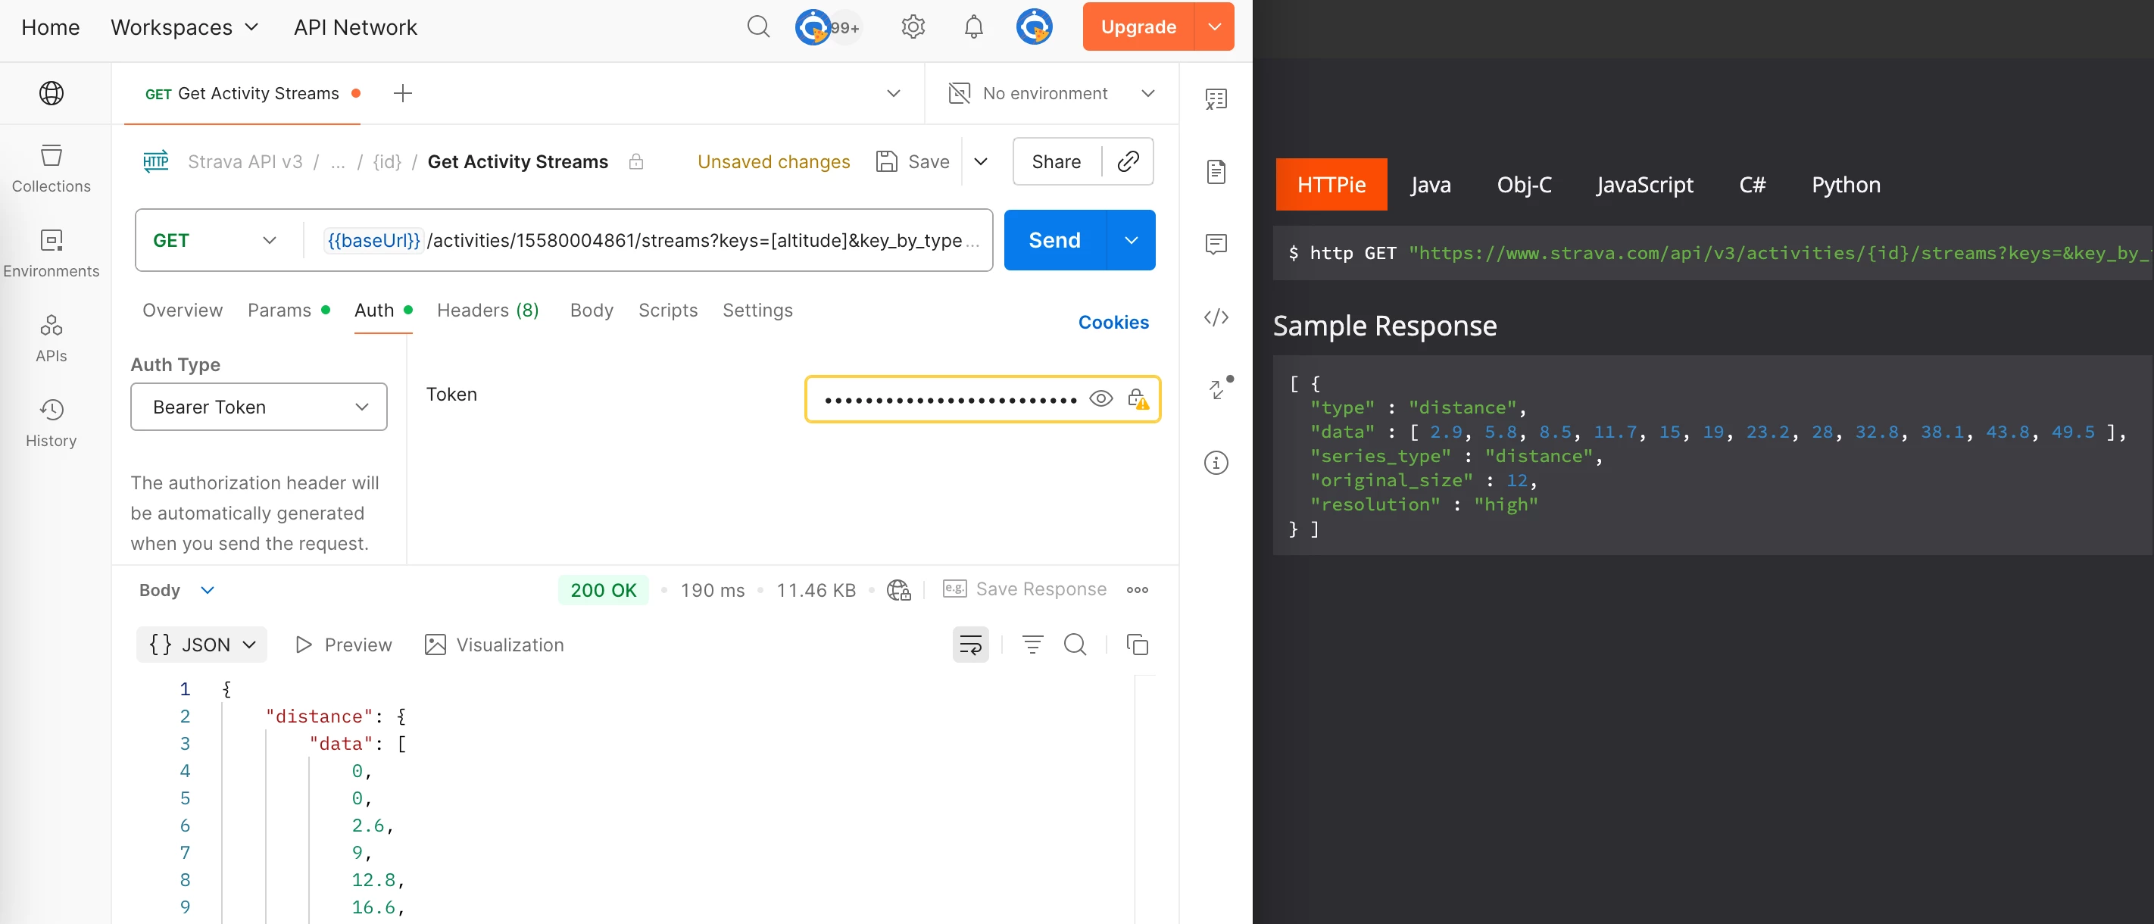Switch to the Params tab

(x=288, y=311)
